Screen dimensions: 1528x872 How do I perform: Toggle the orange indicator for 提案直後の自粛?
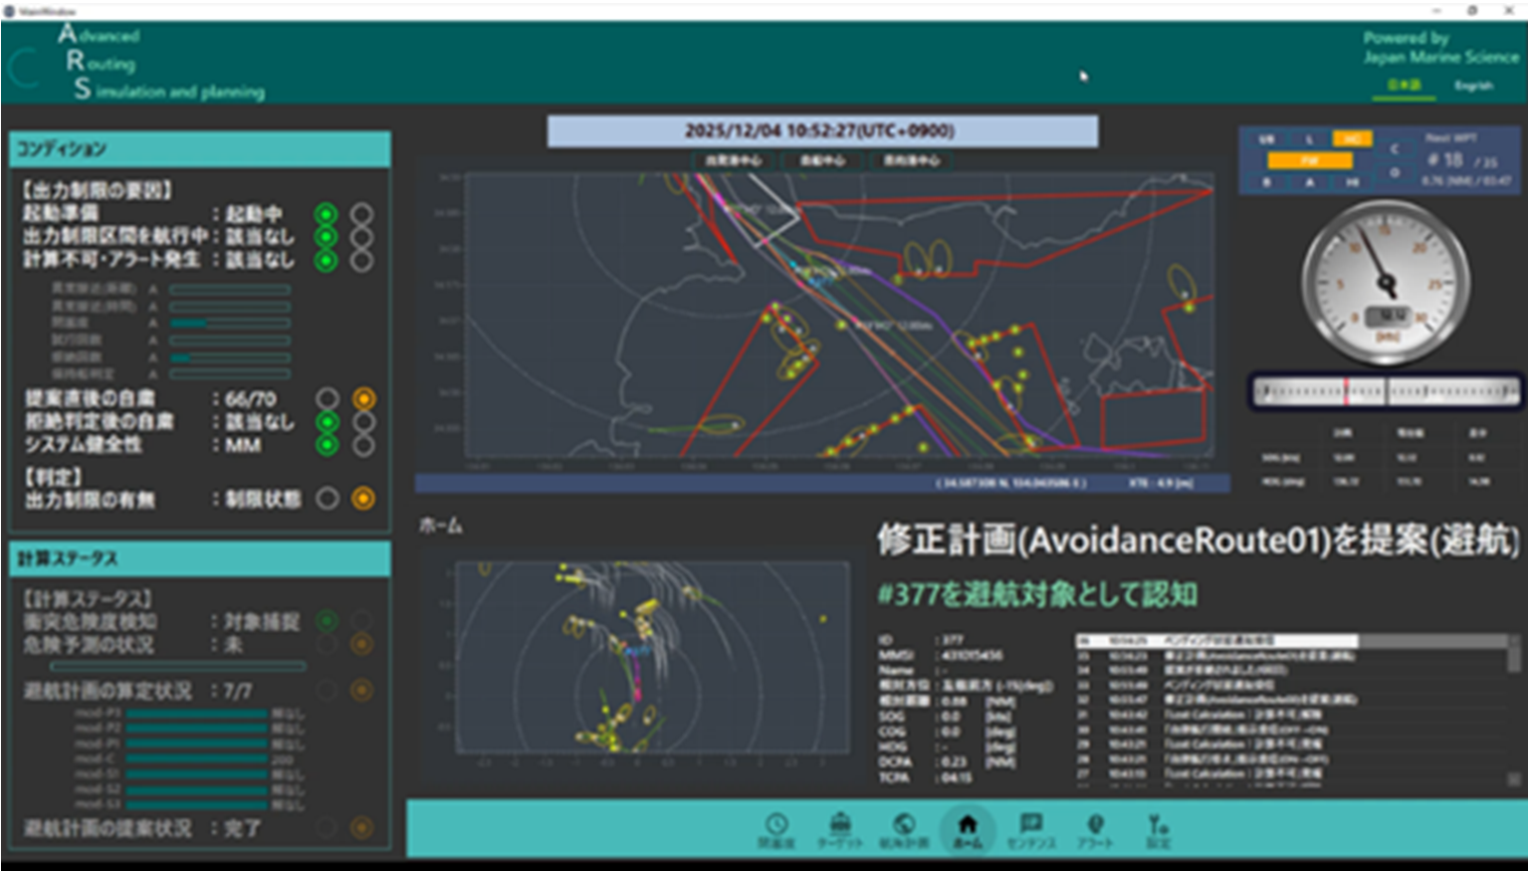(364, 399)
